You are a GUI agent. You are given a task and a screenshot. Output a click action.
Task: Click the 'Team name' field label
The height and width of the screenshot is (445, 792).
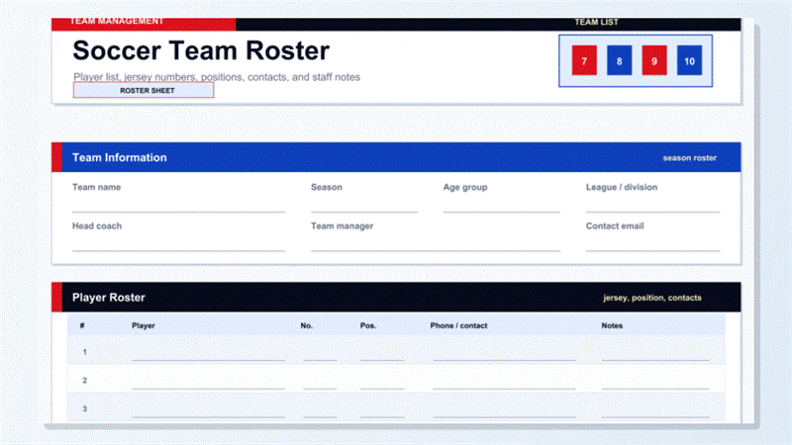point(96,187)
